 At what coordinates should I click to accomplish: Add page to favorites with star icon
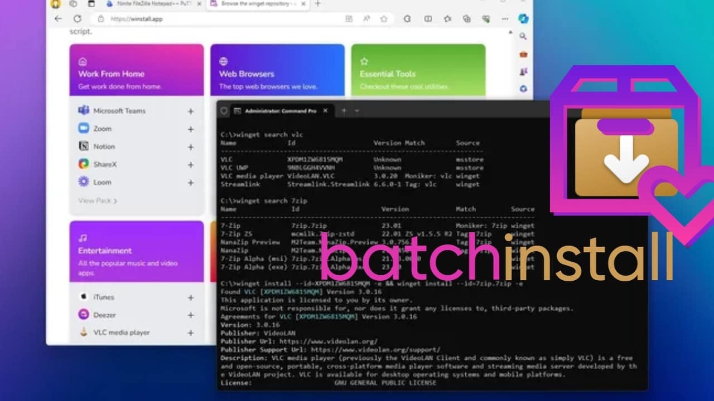pyautogui.click(x=384, y=19)
